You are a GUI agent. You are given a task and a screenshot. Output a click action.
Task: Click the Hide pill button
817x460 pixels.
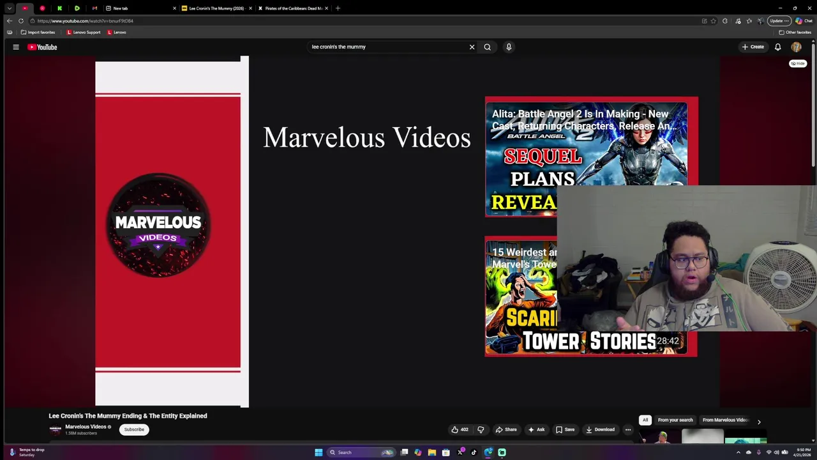point(798,63)
